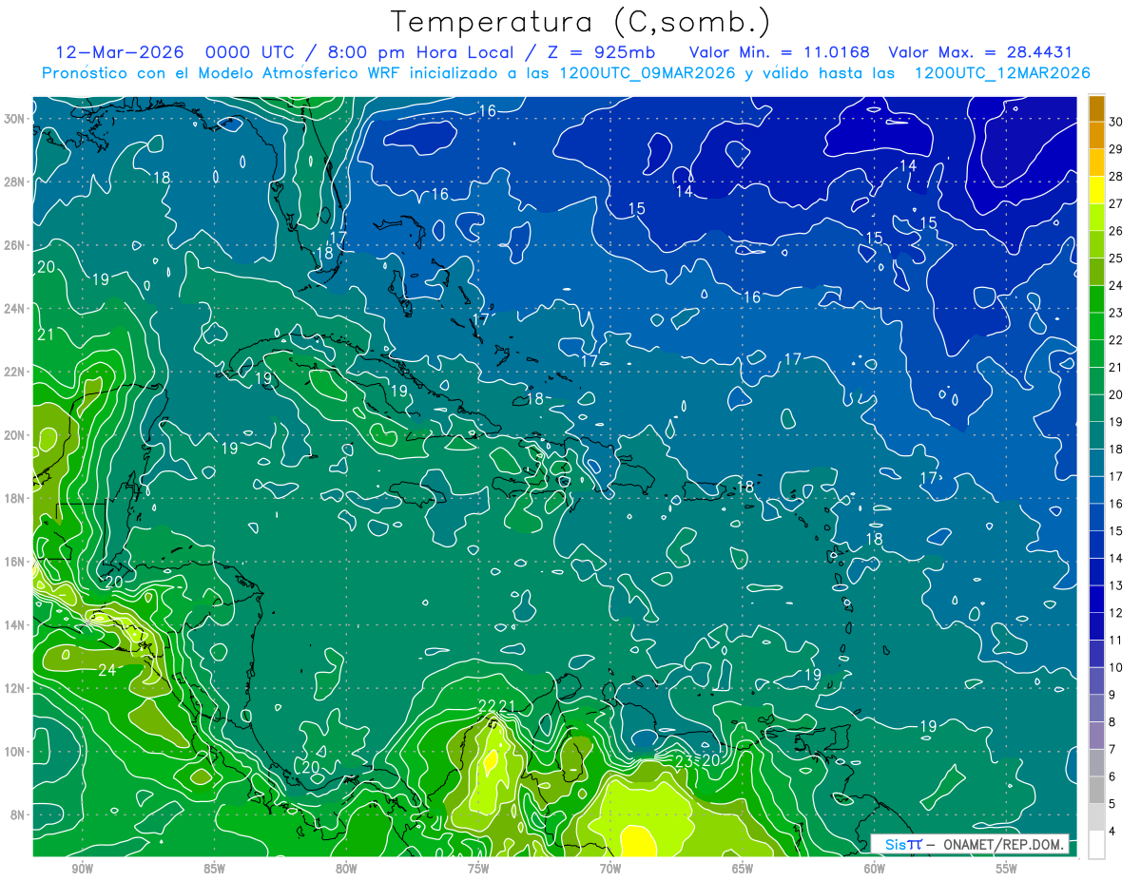Click the "65W" longitude axis label
The width and height of the screenshot is (1141, 881).
click(x=743, y=869)
